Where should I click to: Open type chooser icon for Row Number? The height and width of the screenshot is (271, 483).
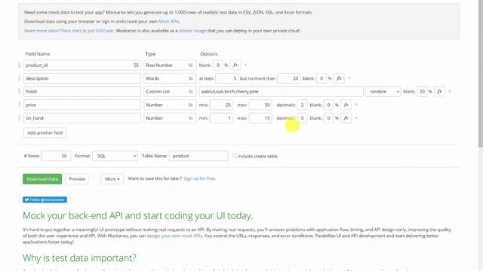tap(191, 65)
